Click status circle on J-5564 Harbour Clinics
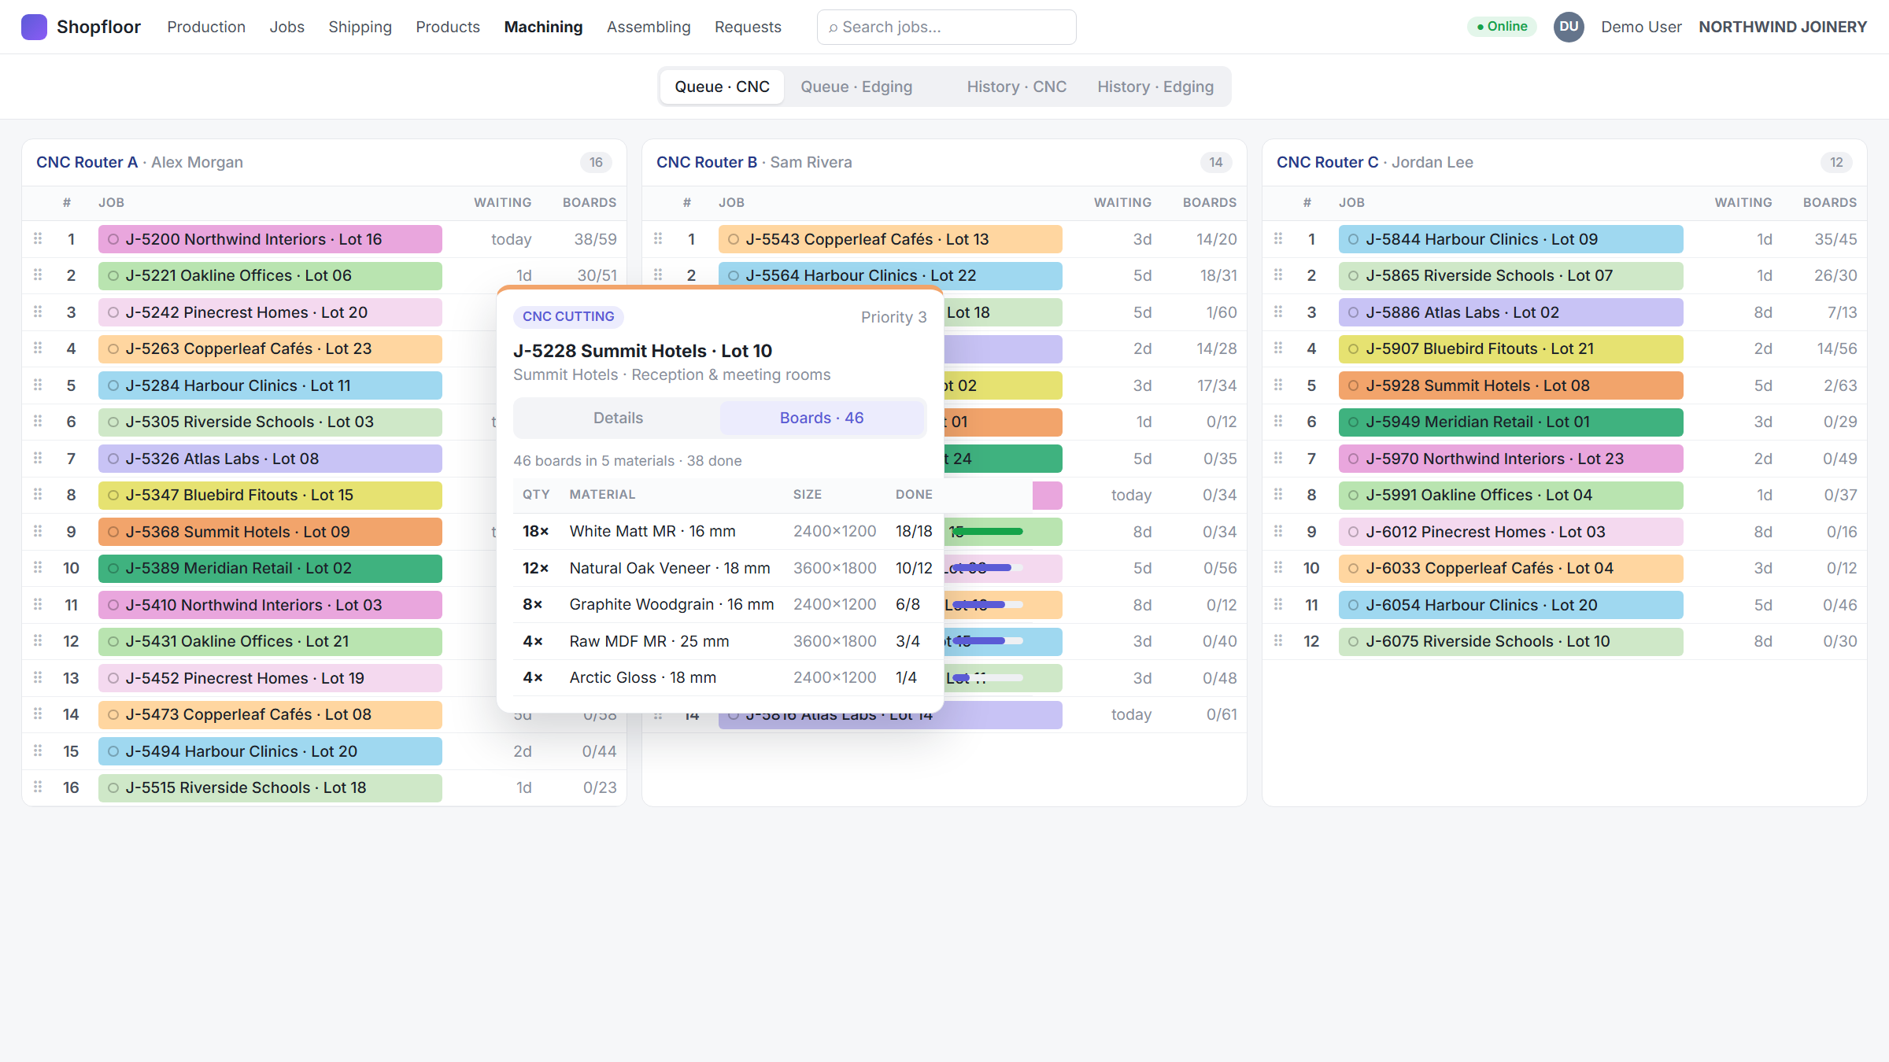This screenshot has height=1062, width=1889. click(x=734, y=276)
